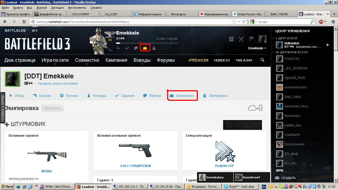Click the play arrow next to Vulkankor
This screenshot has width=338, height=190.
(x=328, y=45)
